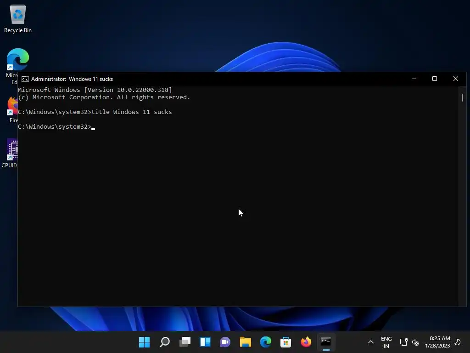
Task: Close the Command Prompt window
Action: [456, 79]
